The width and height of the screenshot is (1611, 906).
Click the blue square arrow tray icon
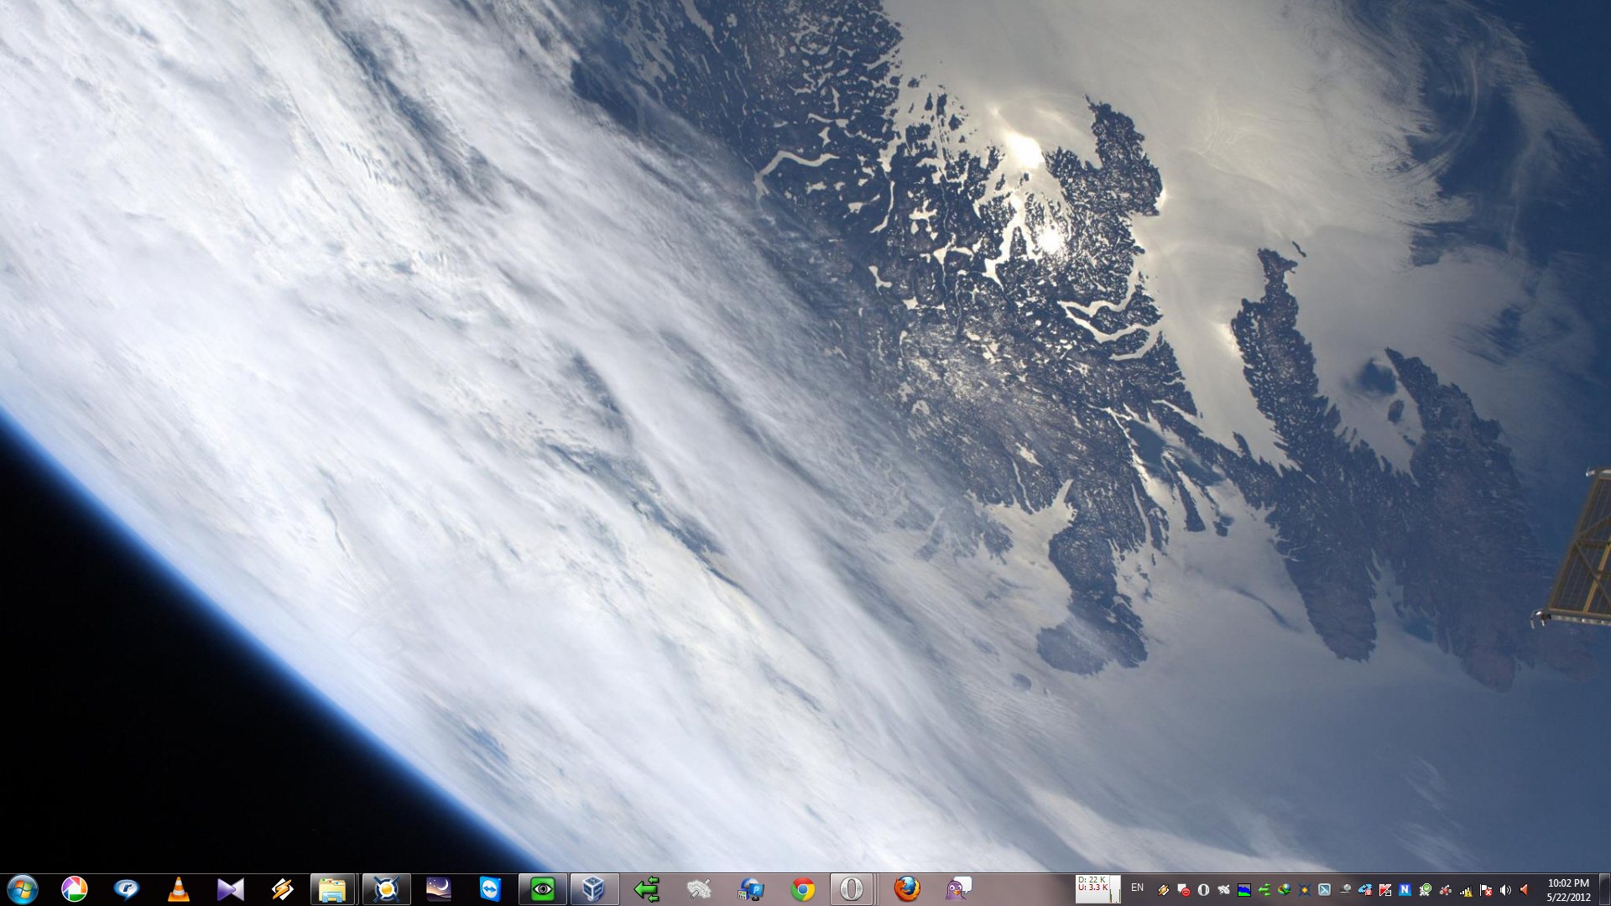click(x=1325, y=890)
